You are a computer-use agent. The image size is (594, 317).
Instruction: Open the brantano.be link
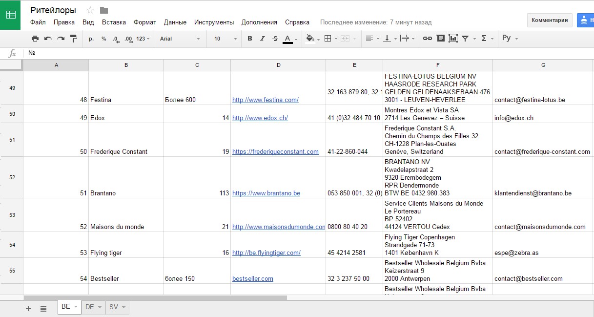pyautogui.click(x=266, y=193)
